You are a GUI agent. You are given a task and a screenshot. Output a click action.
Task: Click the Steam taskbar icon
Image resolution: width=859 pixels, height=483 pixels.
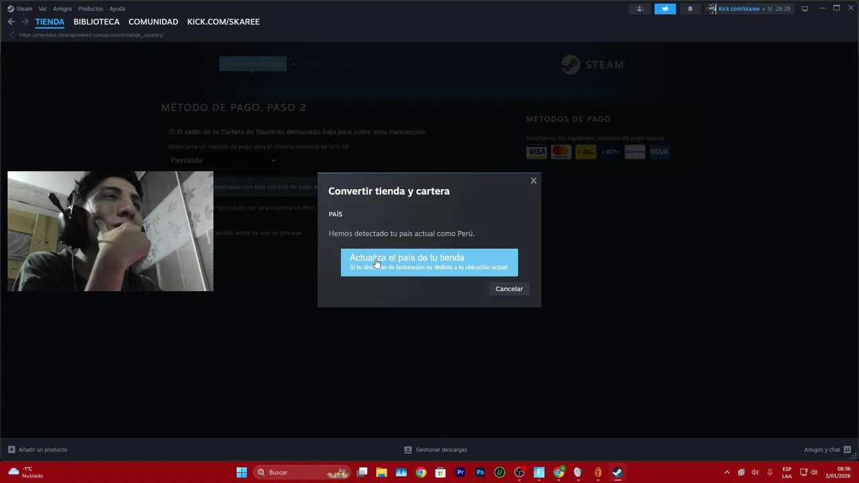click(617, 472)
